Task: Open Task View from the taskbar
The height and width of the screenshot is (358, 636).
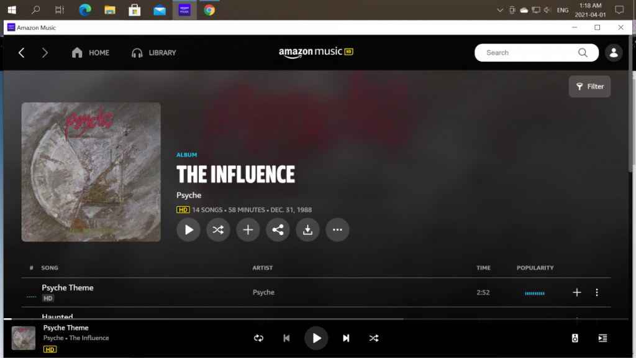Action: [60, 10]
